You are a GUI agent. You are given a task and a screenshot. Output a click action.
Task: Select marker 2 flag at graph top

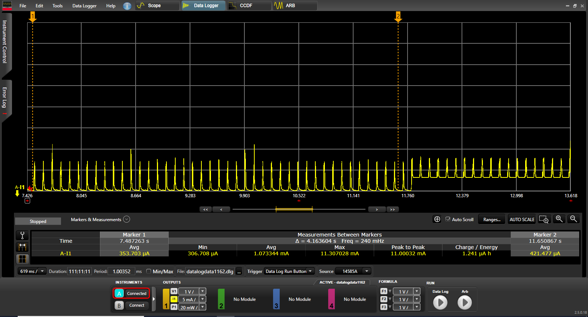click(x=398, y=17)
